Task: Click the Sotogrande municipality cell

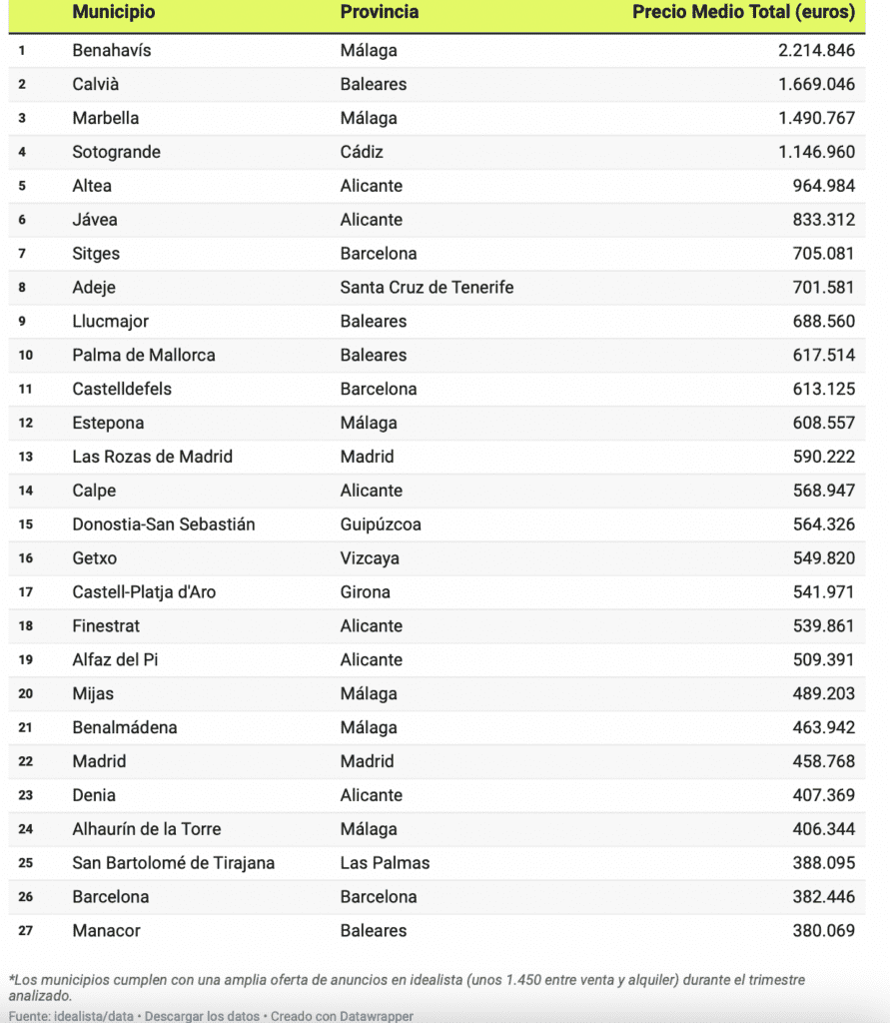Action: coord(116,152)
